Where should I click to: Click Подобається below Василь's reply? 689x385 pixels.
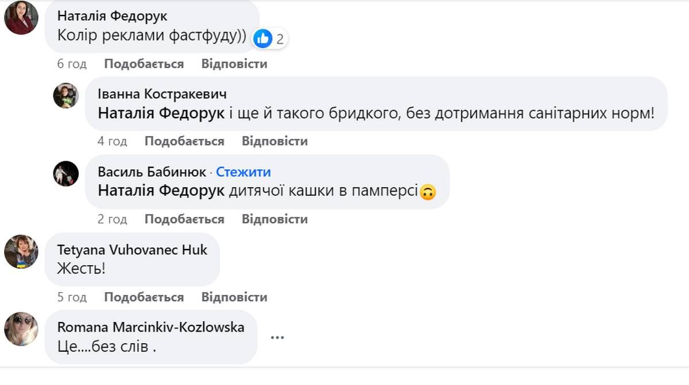coord(185,219)
